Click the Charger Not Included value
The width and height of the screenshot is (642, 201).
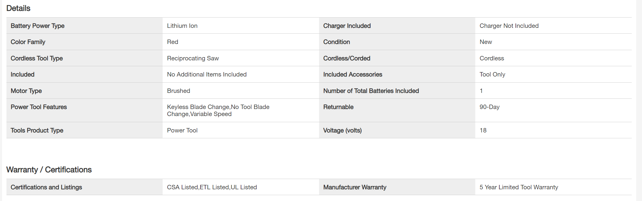[509, 26]
